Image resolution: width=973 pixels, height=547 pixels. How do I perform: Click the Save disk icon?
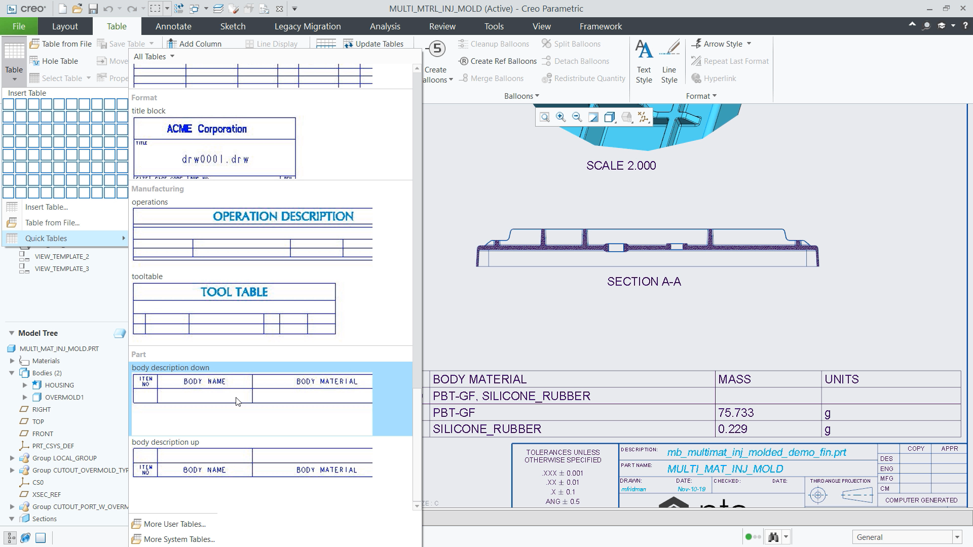tap(93, 9)
